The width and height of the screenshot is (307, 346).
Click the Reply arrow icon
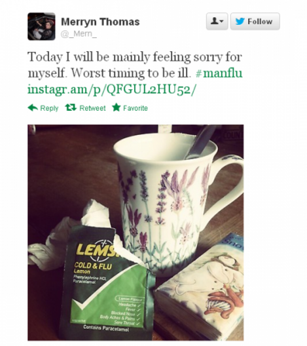(33, 108)
